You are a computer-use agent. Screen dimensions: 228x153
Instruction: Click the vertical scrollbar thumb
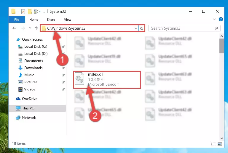tap(221, 46)
